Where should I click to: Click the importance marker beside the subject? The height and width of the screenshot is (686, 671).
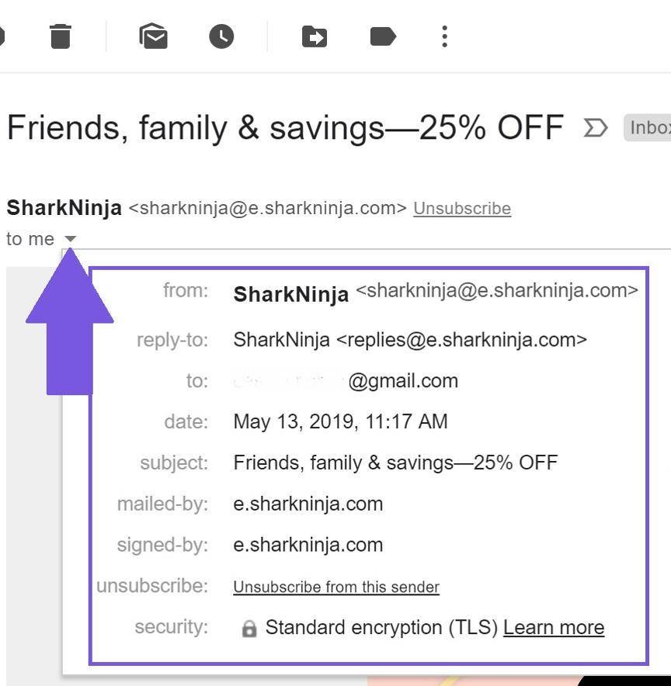(x=596, y=128)
